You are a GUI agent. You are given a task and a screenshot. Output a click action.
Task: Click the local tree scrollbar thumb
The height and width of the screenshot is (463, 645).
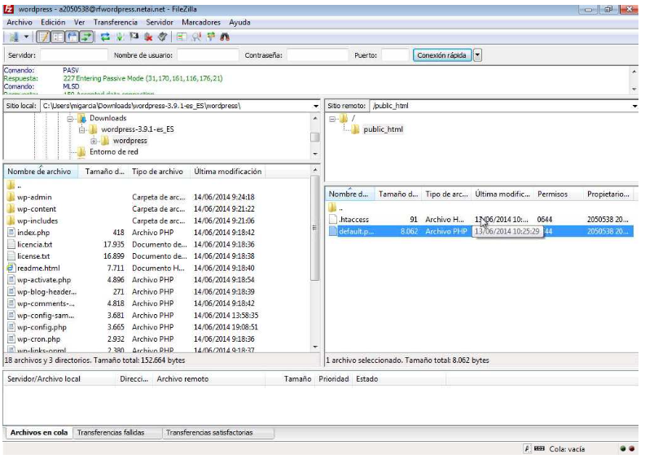click(x=315, y=138)
